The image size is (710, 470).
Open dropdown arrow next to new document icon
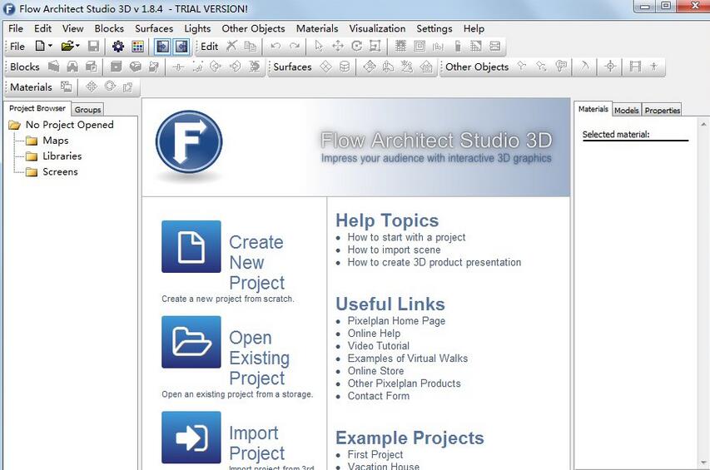(50, 46)
